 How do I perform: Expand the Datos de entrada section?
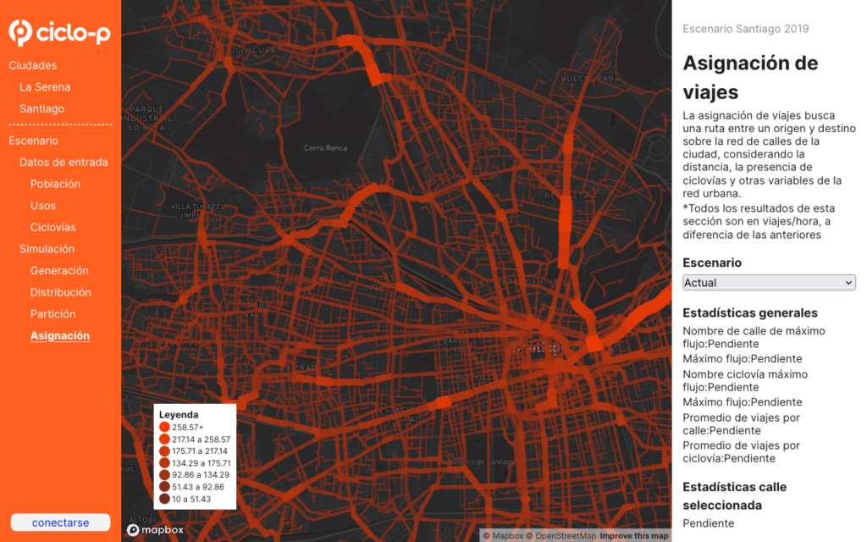(64, 162)
